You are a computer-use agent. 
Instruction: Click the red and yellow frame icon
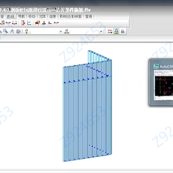click(38, 23)
